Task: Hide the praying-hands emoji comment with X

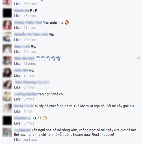Action: tap(138, 58)
